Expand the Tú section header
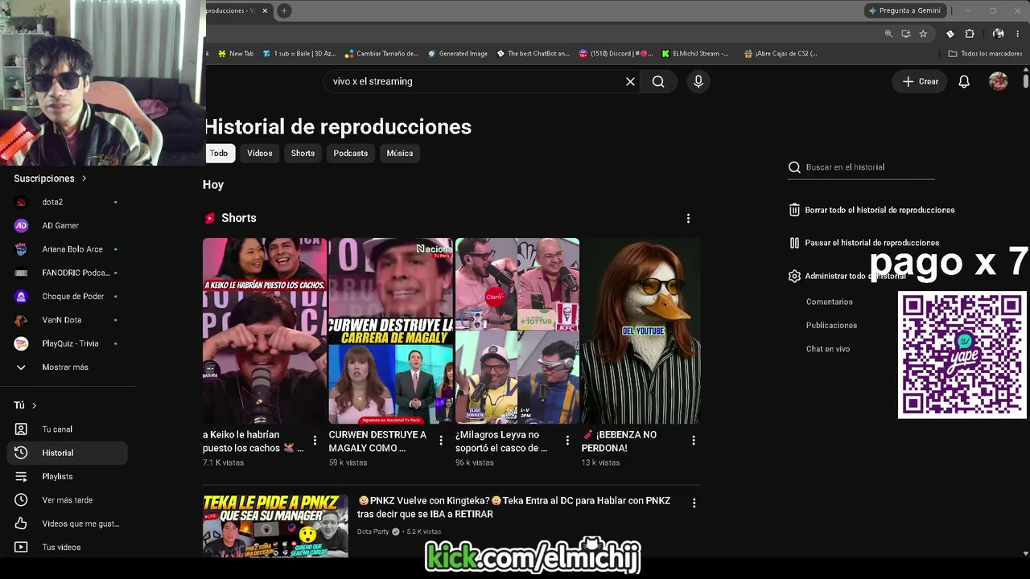The image size is (1030, 579). click(x=25, y=405)
